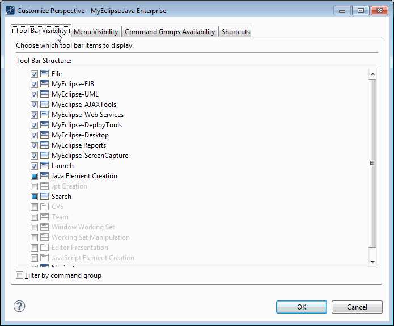This screenshot has height=326, width=394.
Task: Uncheck the MyEclipse-EJB checkbox
Action: pos(34,84)
